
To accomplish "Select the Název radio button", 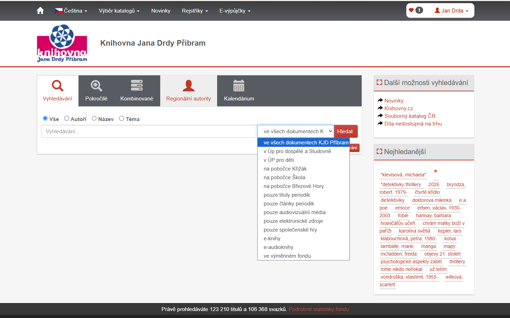I will (94, 119).
